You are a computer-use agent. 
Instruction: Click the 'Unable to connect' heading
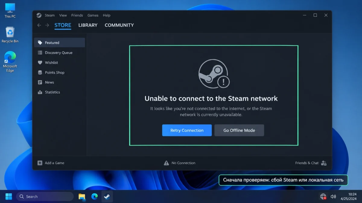click(211, 99)
